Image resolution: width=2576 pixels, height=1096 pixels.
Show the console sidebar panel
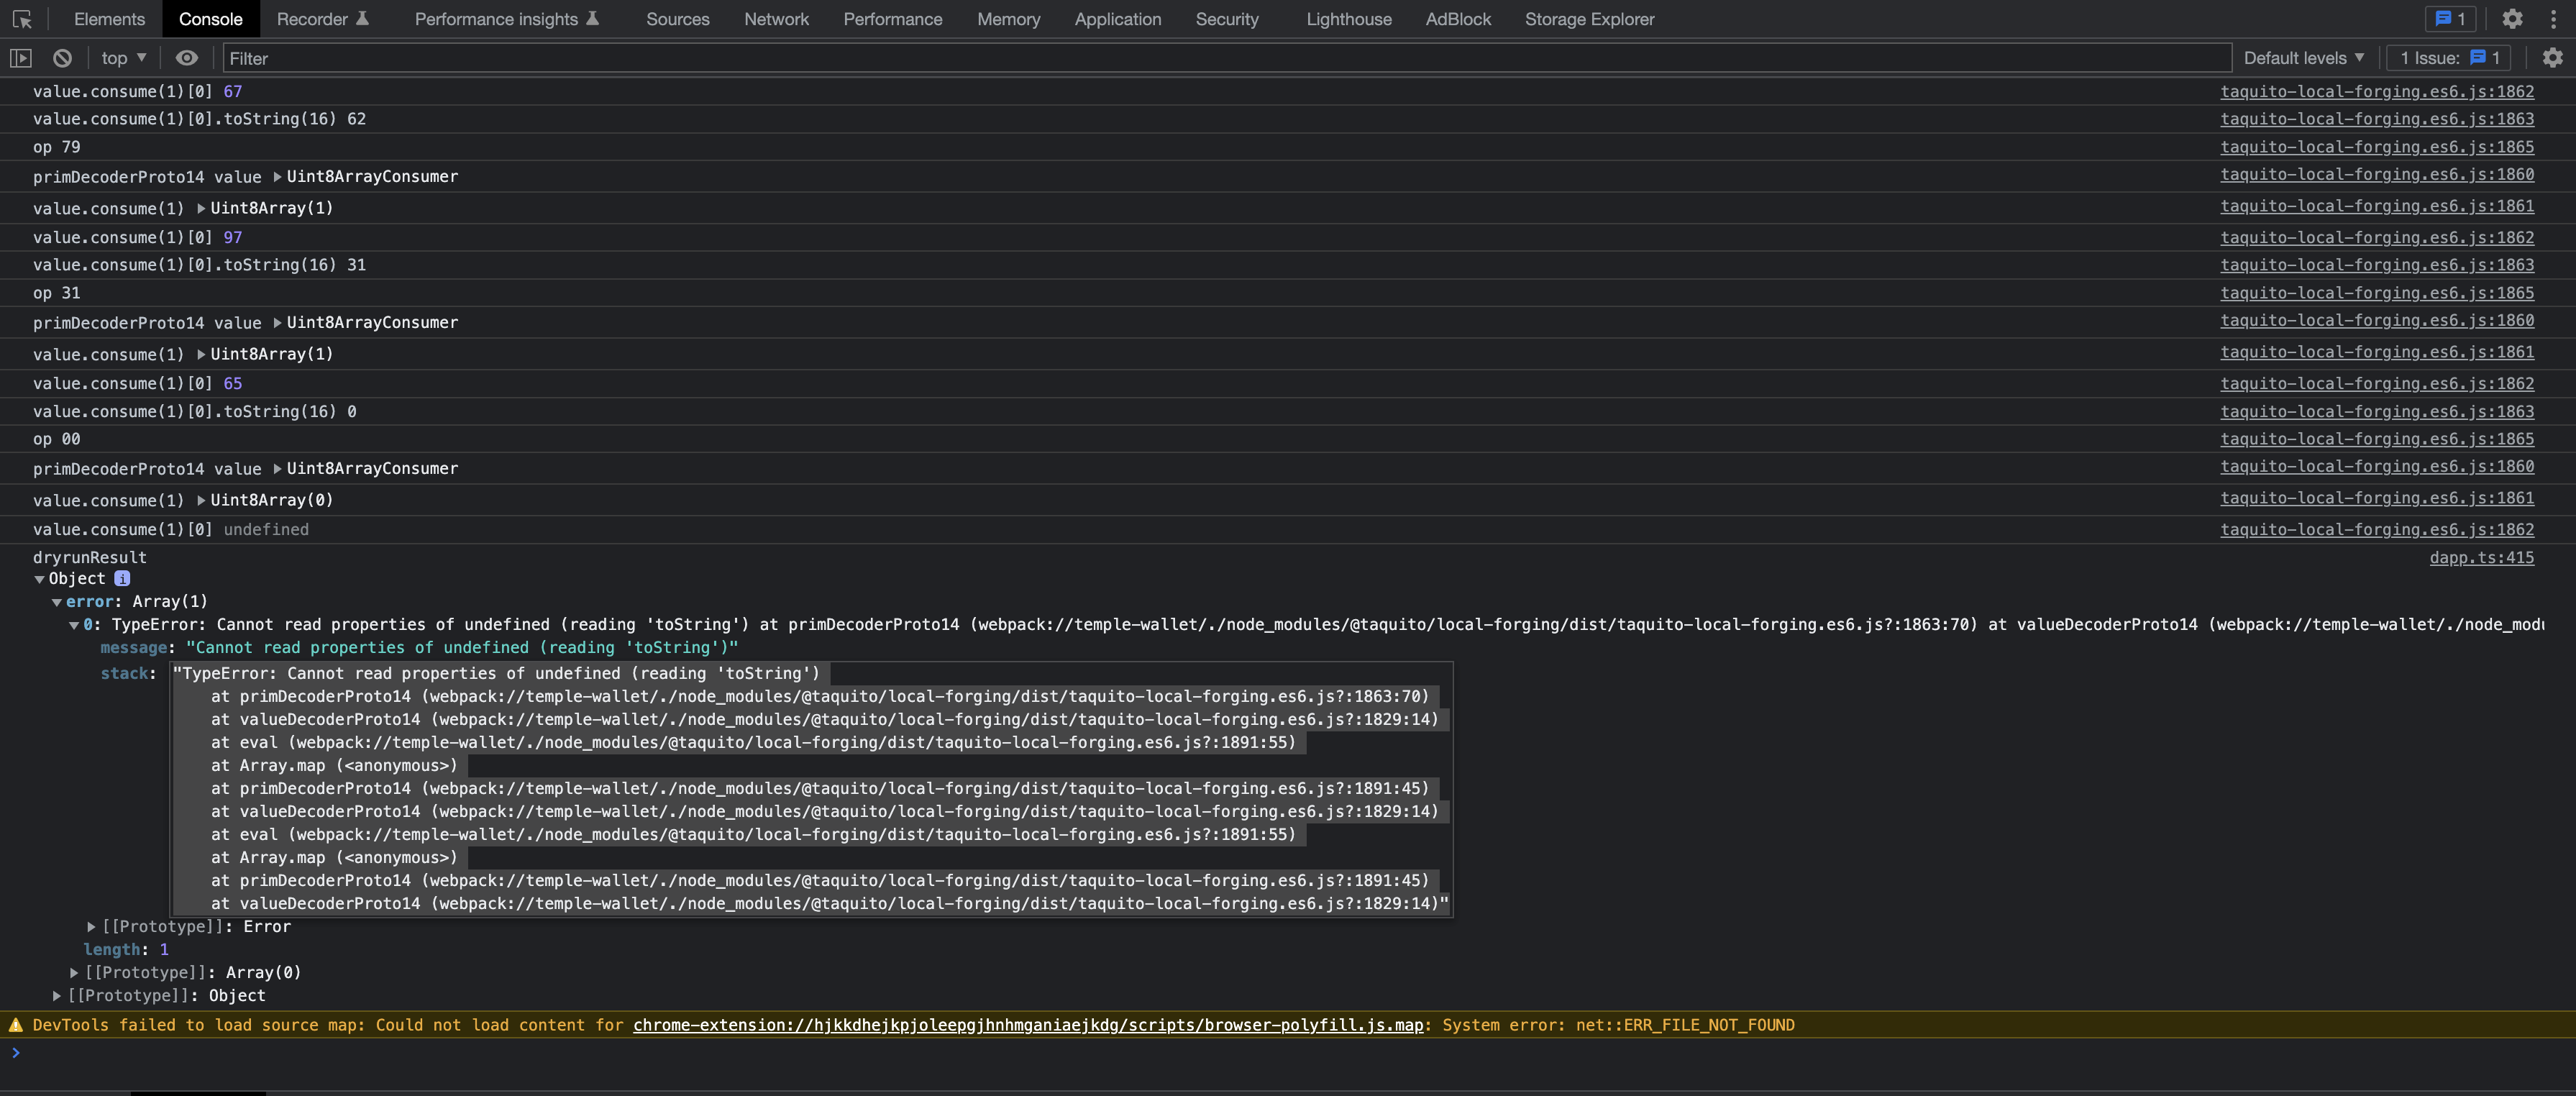[x=20, y=58]
